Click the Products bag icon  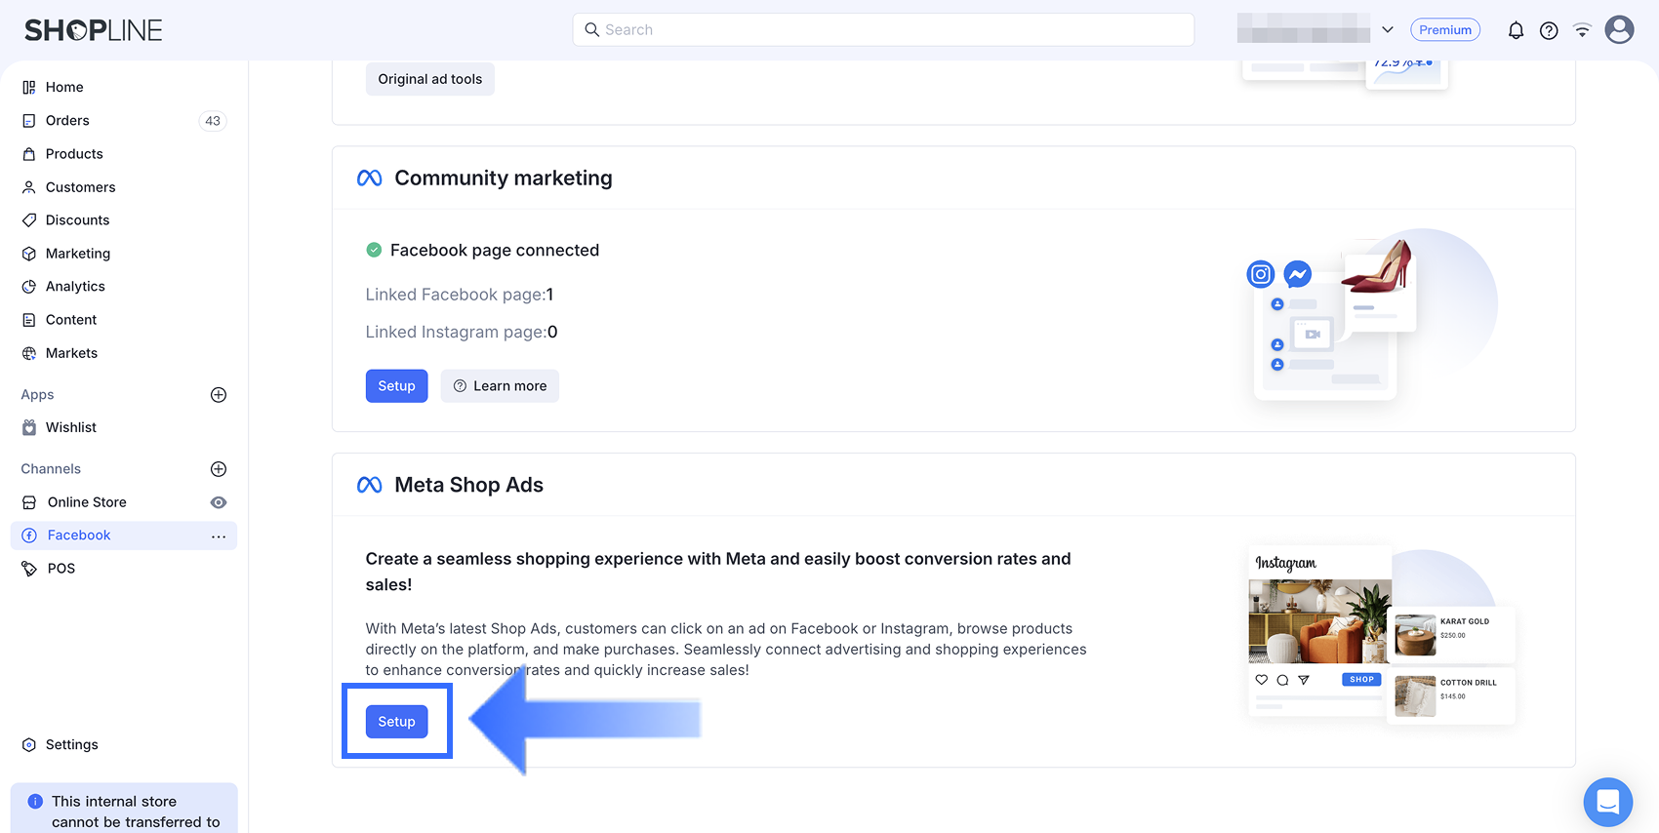point(29,154)
